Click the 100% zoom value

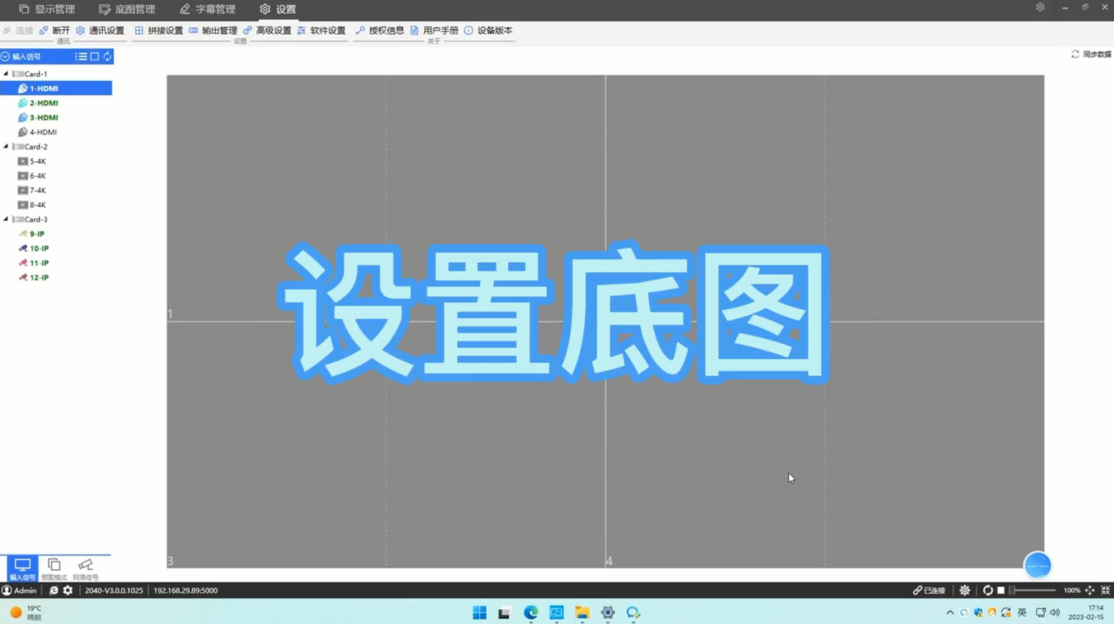1071,590
